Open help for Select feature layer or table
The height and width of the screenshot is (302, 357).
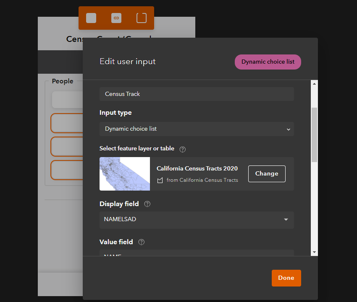pyautogui.click(x=182, y=150)
